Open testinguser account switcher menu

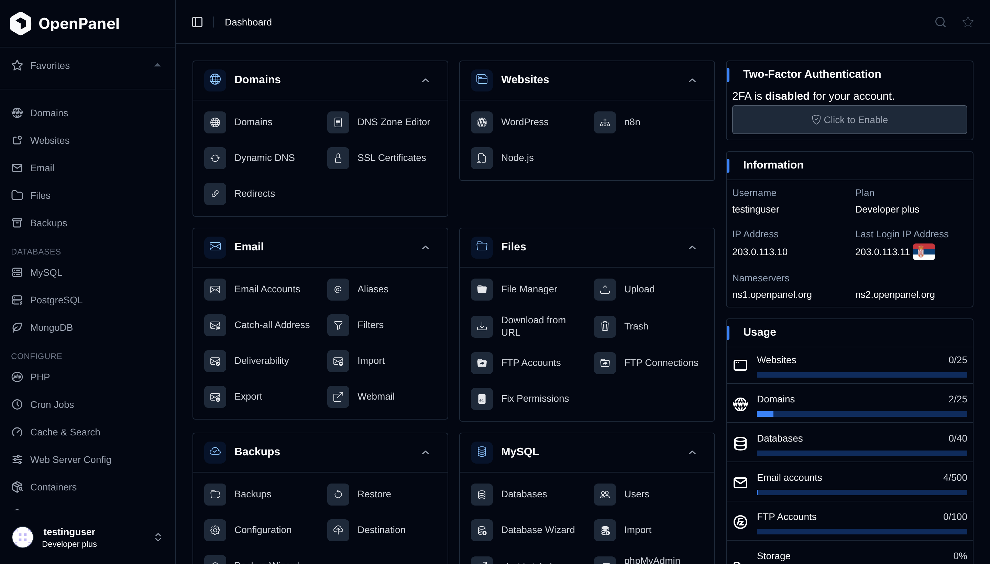click(x=88, y=537)
